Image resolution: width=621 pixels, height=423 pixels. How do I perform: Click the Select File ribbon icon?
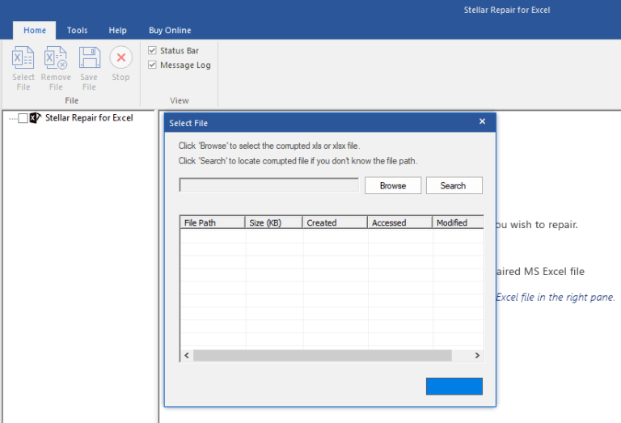[23, 57]
